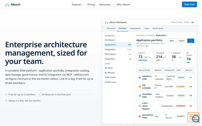This screenshot has height=126, width=202.
Task: Click the Start free button
Action: (189, 4)
